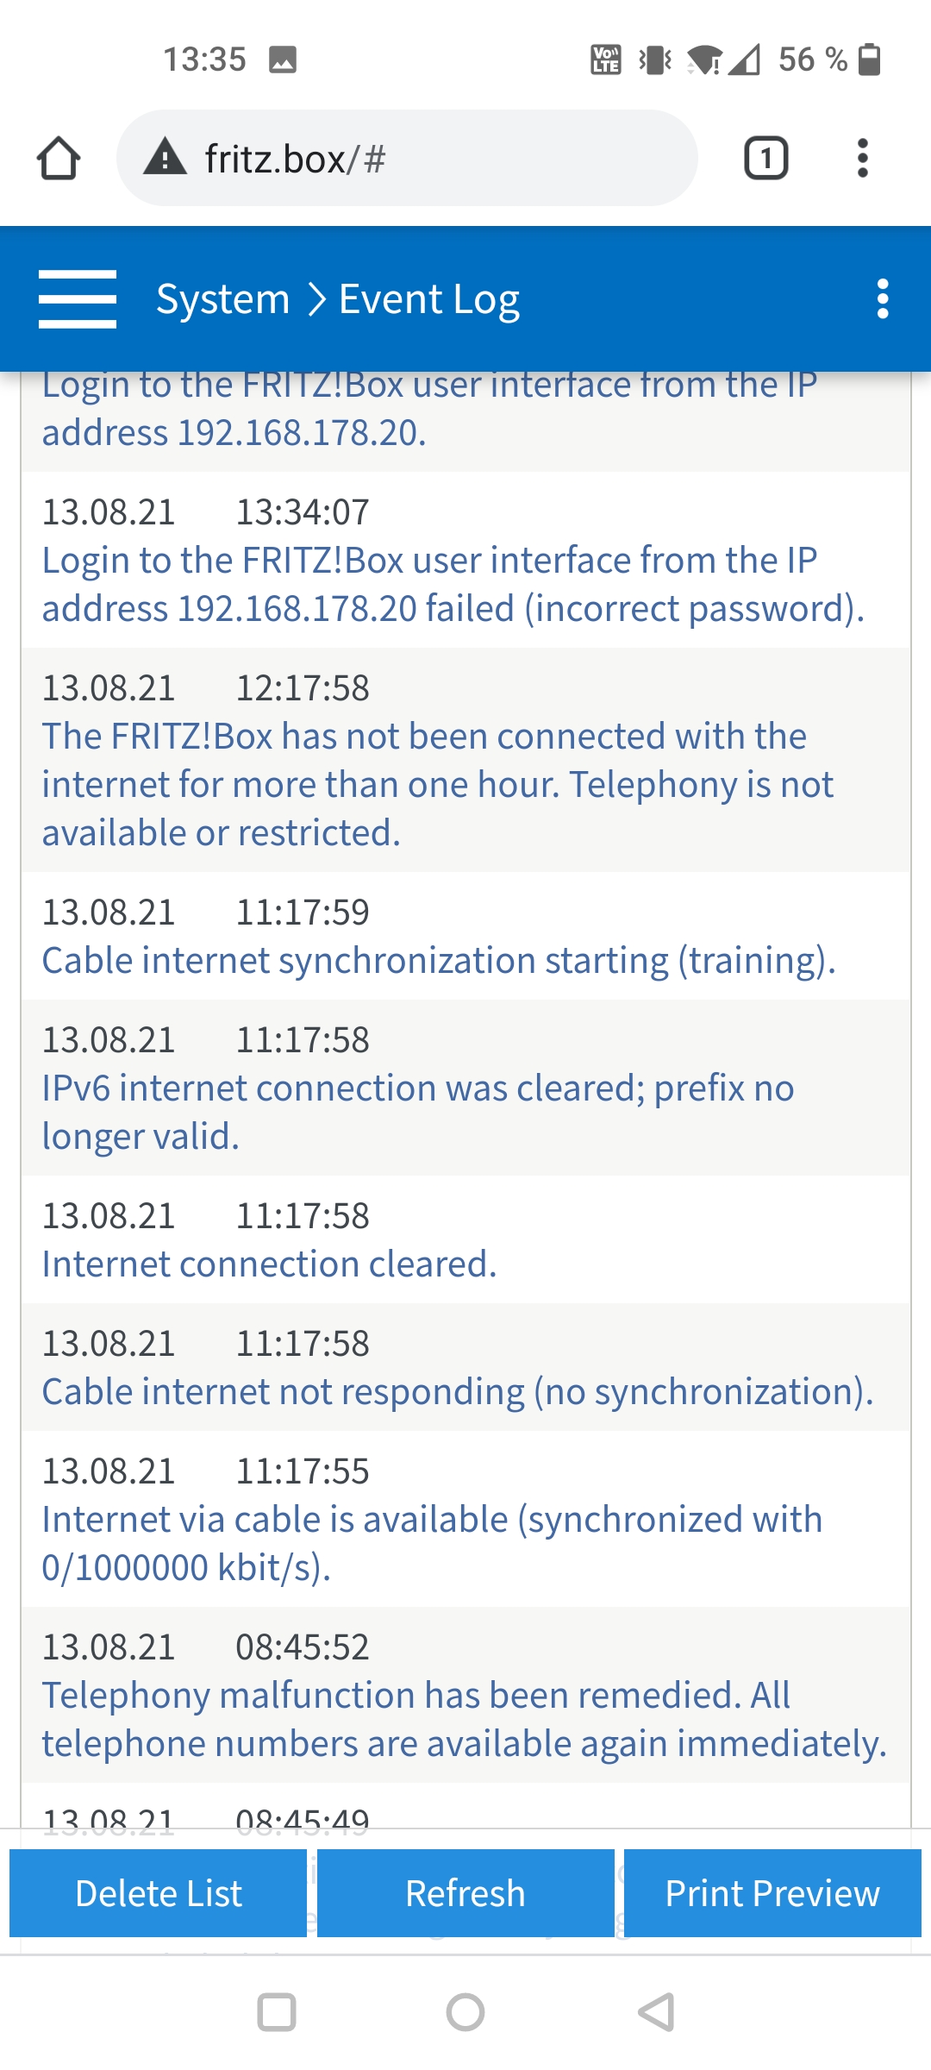This screenshot has width=931, height=2070.
Task: Open the browser three-dot overflow menu
Action: (862, 159)
